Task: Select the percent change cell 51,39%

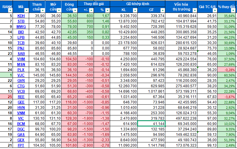Action: [226, 140]
